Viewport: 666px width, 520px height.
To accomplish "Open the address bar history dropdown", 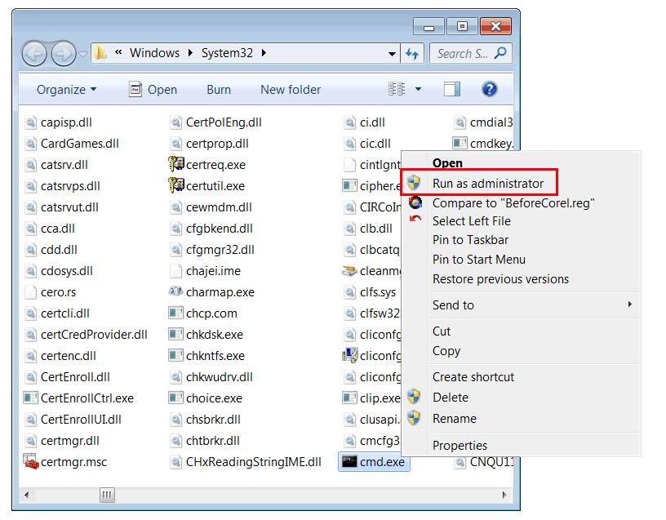I will point(392,54).
